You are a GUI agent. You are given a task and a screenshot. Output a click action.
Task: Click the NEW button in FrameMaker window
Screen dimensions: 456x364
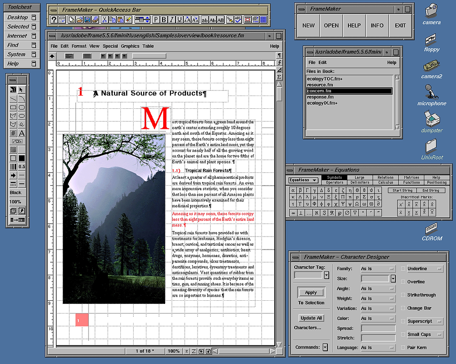308,25
